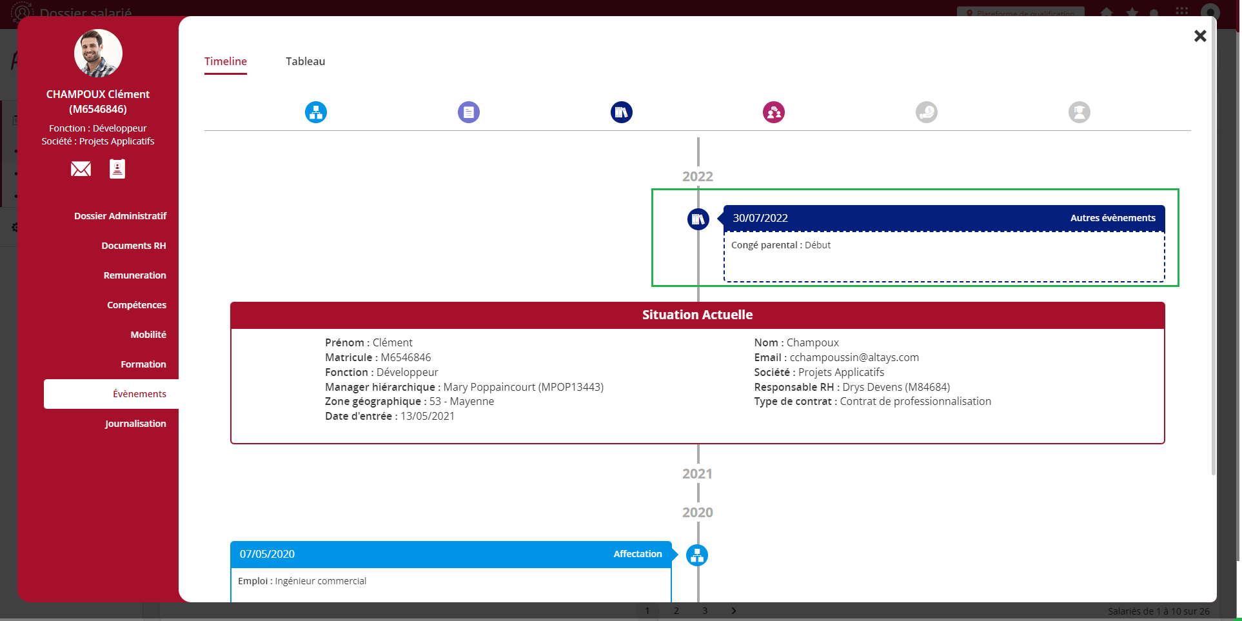
Task: Go to Documents RH section
Action: pyautogui.click(x=133, y=246)
